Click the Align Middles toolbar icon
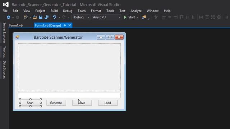 pyautogui.click(x=187, y=18)
